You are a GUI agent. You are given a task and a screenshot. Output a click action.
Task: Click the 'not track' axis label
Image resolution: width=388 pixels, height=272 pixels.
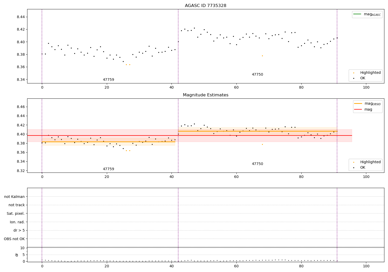pos(17,205)
